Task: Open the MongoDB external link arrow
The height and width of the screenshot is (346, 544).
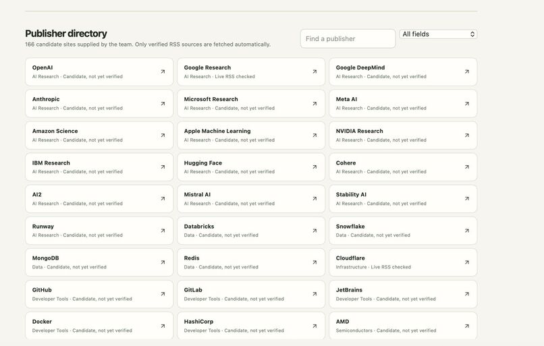Action: pos(163,262)
